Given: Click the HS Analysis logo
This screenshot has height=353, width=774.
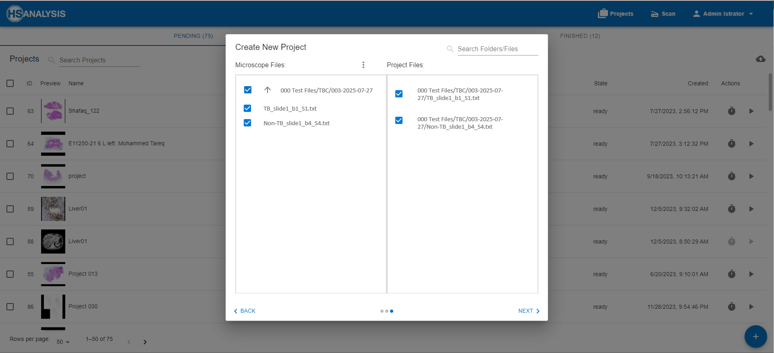Looking at the screenshot, I should click(36, 14).
